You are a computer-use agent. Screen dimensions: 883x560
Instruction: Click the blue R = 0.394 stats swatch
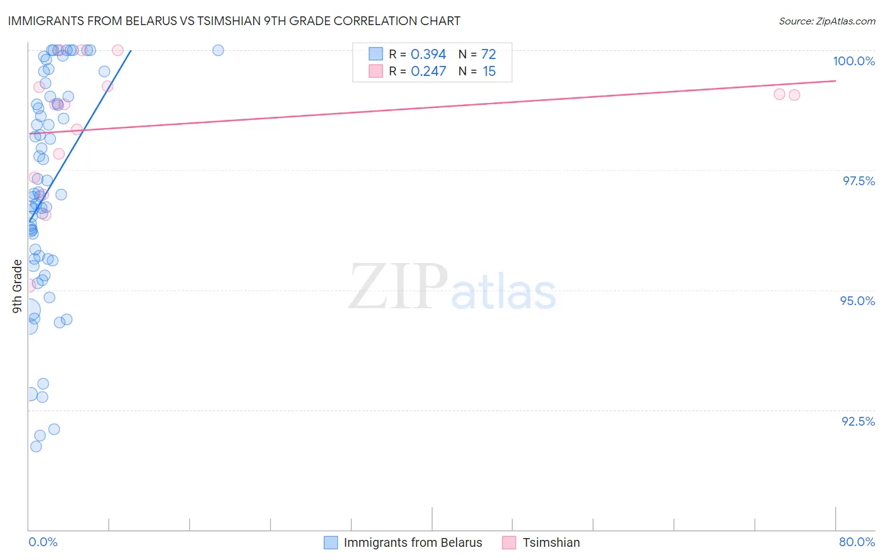click(x=376, y=54)
